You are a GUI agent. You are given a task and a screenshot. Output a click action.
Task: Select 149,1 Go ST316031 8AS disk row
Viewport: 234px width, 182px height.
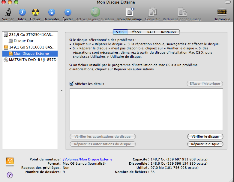point(30,47)
